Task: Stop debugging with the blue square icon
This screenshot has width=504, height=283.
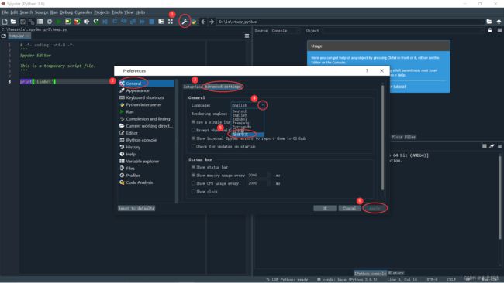Action: pos(152,22)
